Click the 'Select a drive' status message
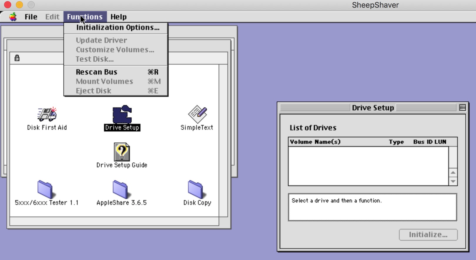This screenshot has width=476, height=260. click(336, 201)
